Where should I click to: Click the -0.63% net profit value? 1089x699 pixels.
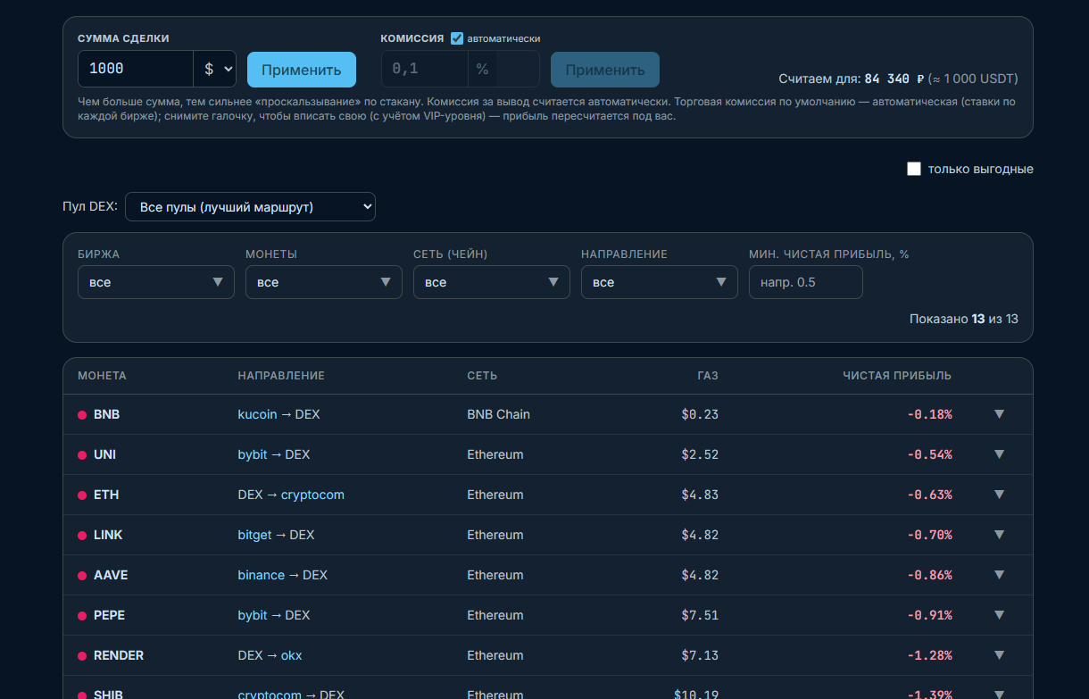pos(929,495)
